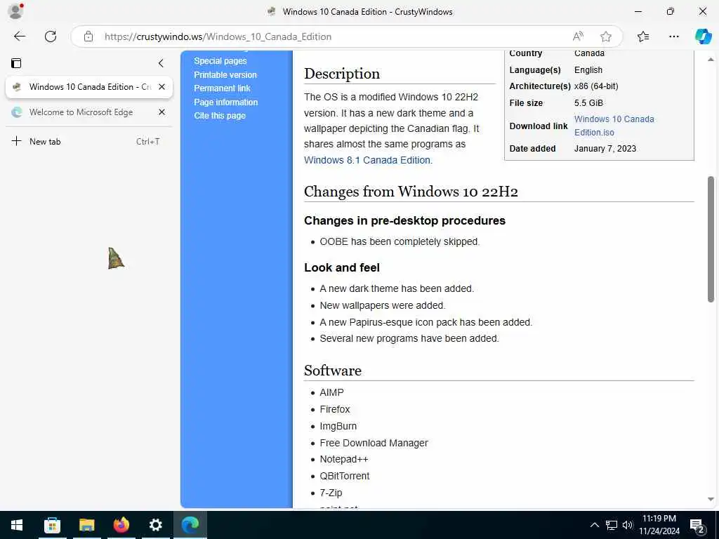
Task: Open Cite this page link
Action: tap(220, 116)
